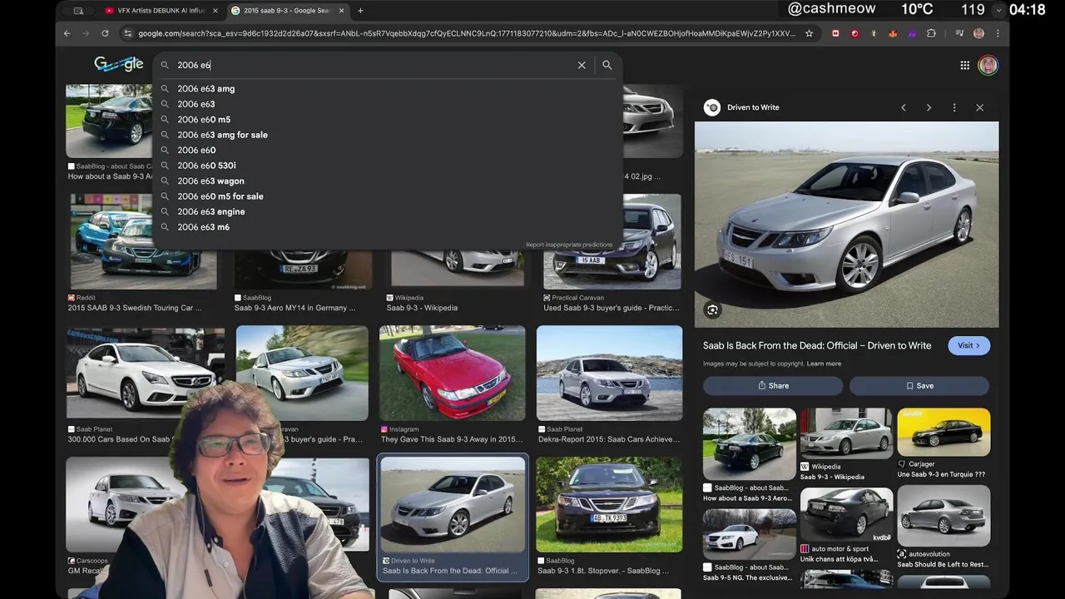The image size is (1065, 599).
Task: Open the red Saab convertible Instagram thumbnail
Action: click(452, 373)
